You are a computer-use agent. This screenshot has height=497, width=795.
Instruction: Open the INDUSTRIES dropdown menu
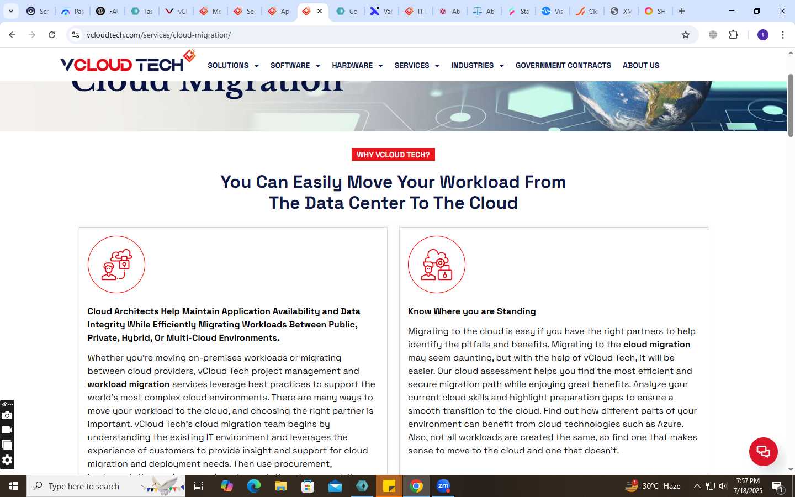click(x=478, y=65)
